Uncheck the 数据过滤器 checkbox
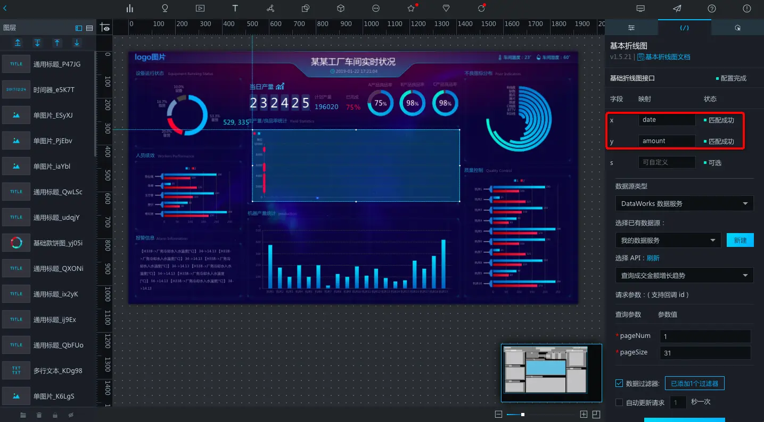Screen dimensions: 764x422 (619, 383)
